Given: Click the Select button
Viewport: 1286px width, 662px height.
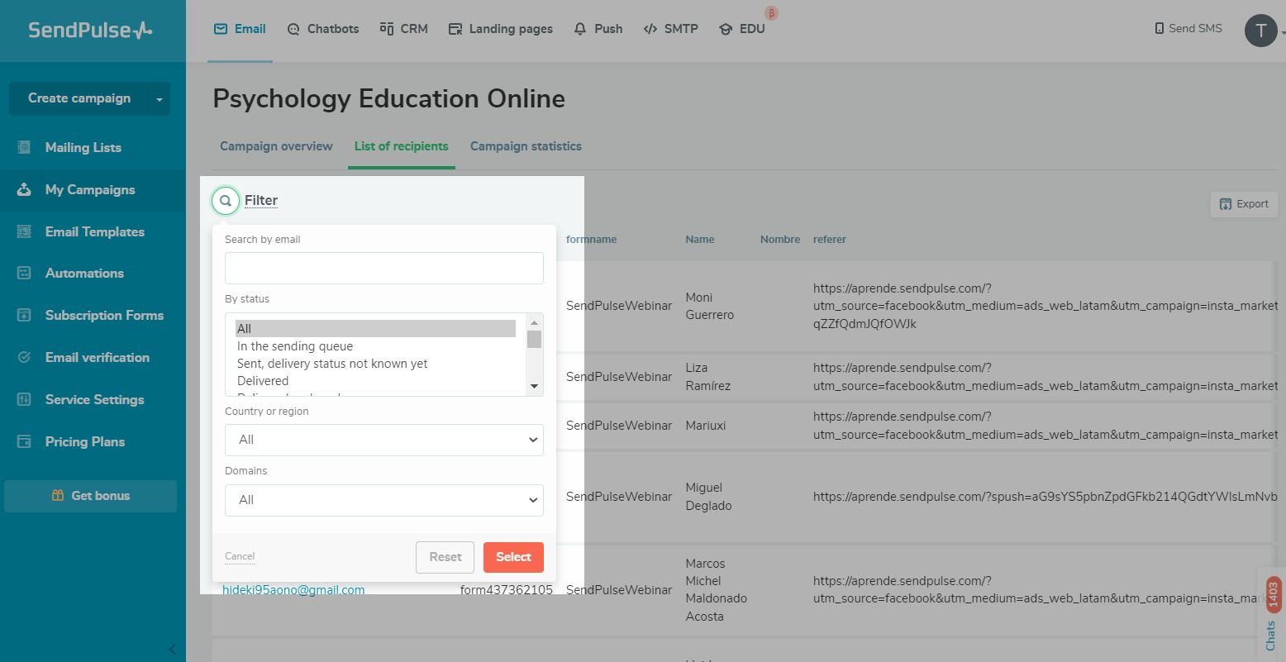Looking at the screenshot, I should (x=513, y=557).
